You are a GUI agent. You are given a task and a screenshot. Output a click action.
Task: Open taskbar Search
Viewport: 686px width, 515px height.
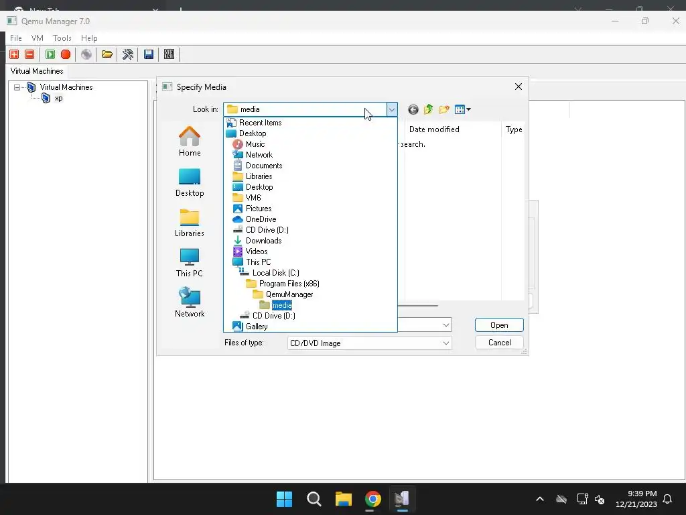(314, 499)
